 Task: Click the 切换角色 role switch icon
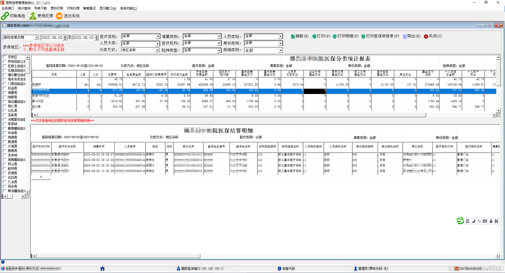[5, 16]
